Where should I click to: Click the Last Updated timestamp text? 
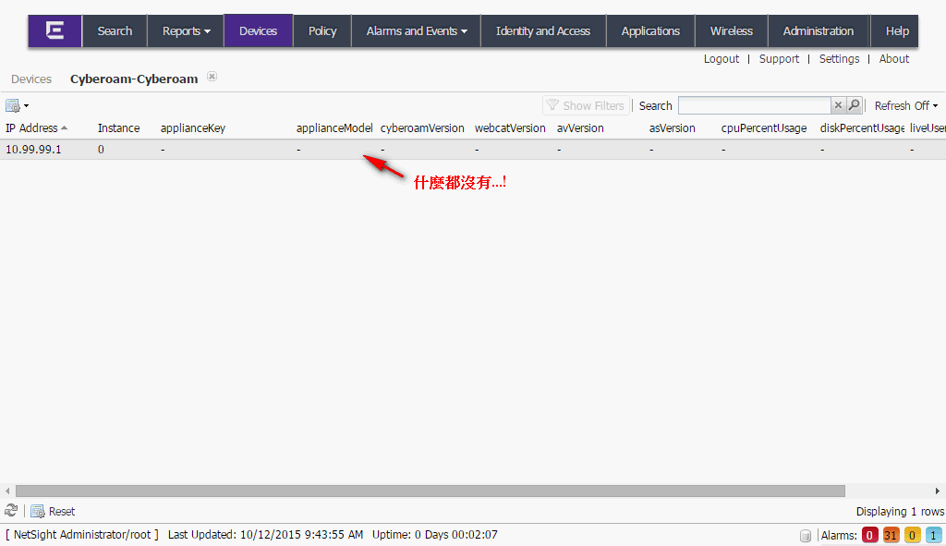(x=265, y=535)
